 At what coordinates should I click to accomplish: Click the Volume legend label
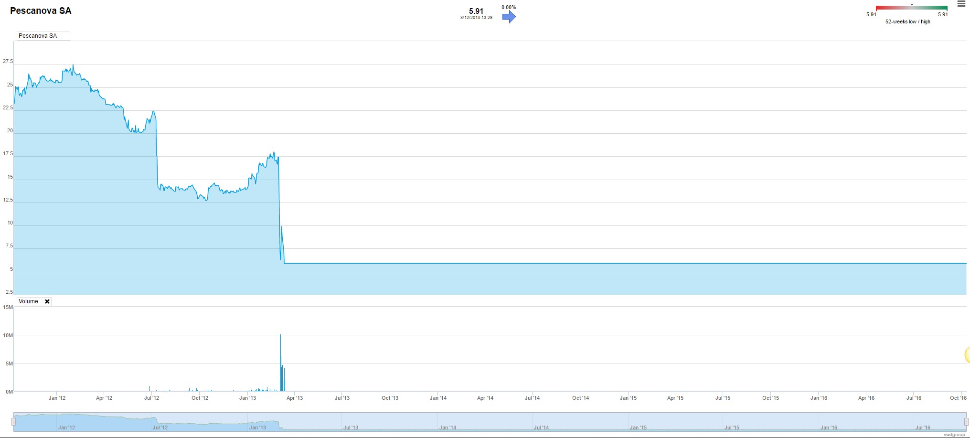28,301
